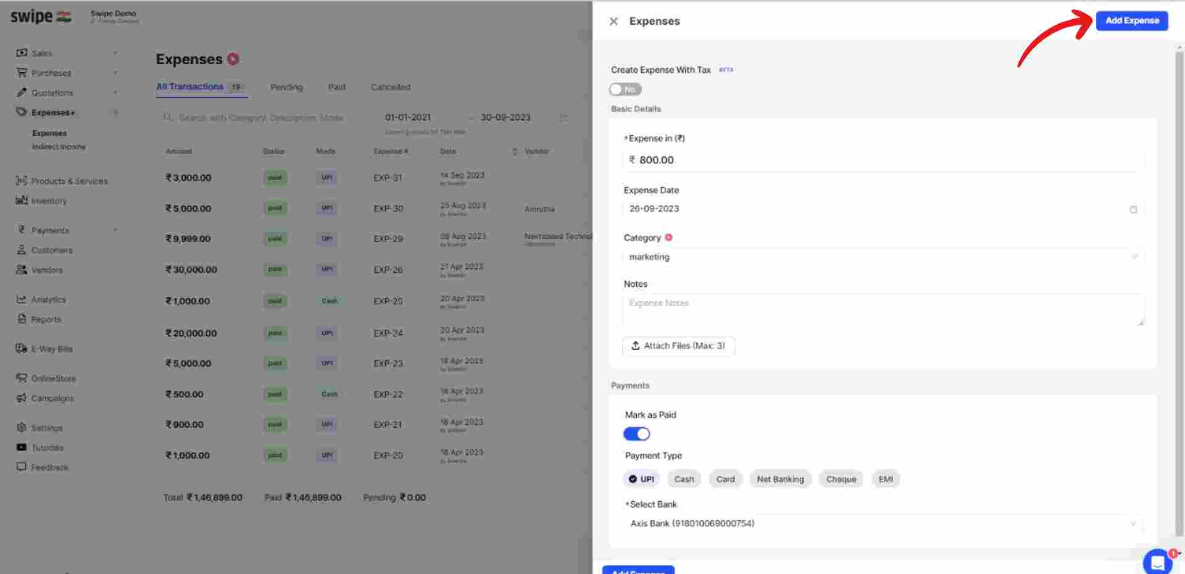Click the Tutorials video icon
The width and height of the screenshot is (1185, 574).
click(22, 447)
